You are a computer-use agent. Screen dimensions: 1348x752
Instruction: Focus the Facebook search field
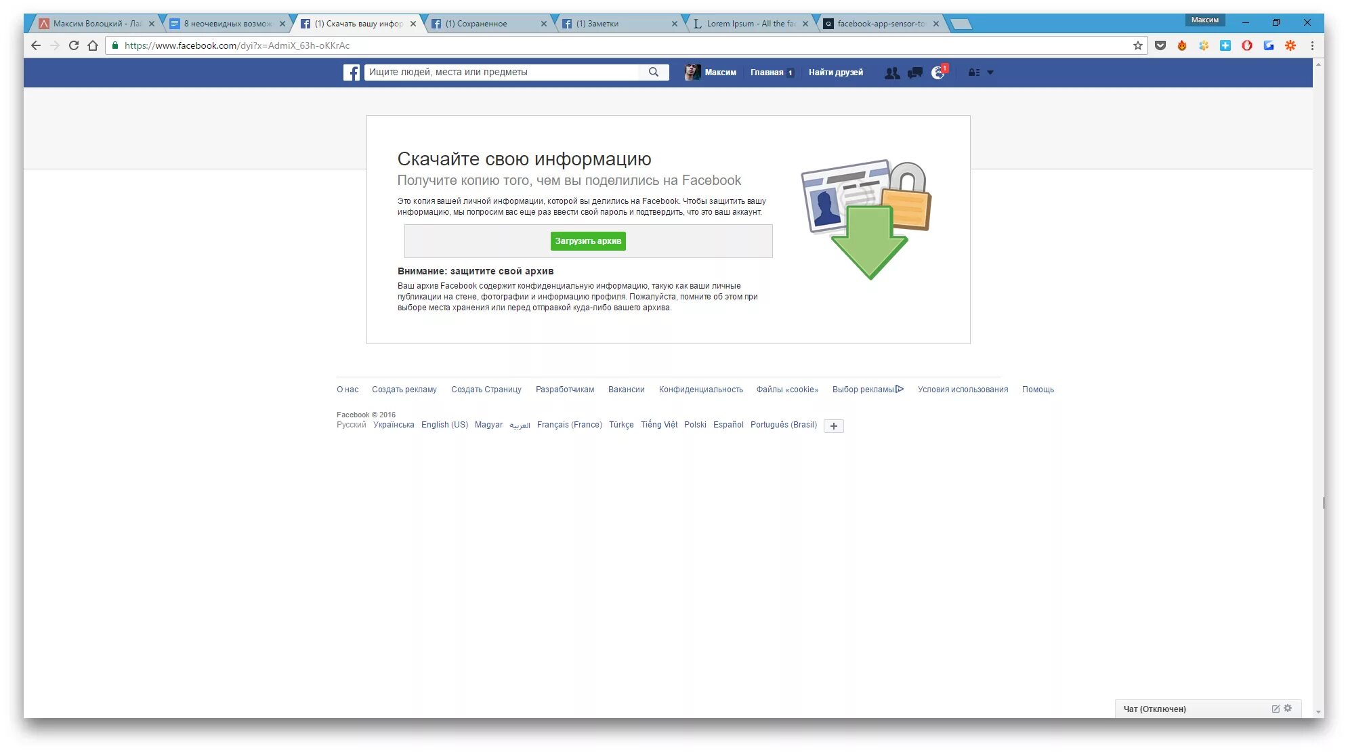coord(502,72)
